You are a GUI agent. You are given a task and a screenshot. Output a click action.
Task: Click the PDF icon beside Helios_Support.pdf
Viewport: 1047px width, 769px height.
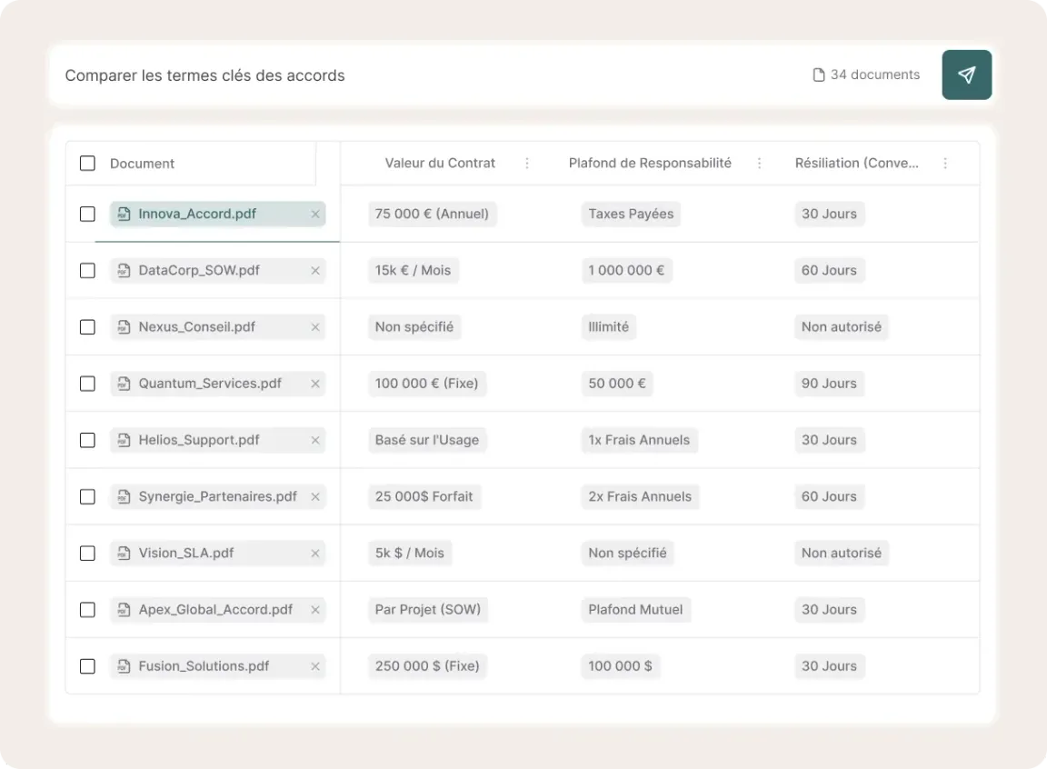click(x=125, y=440)
